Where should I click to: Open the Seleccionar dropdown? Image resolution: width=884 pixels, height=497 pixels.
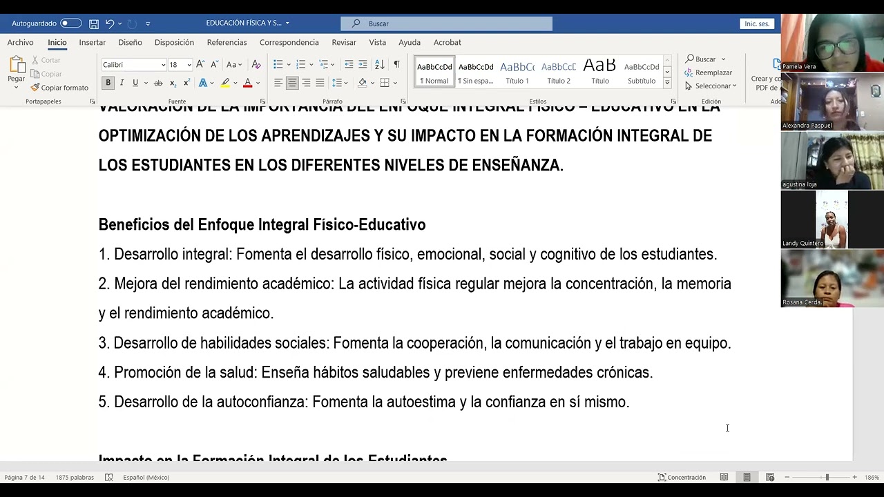coord(711,86)
